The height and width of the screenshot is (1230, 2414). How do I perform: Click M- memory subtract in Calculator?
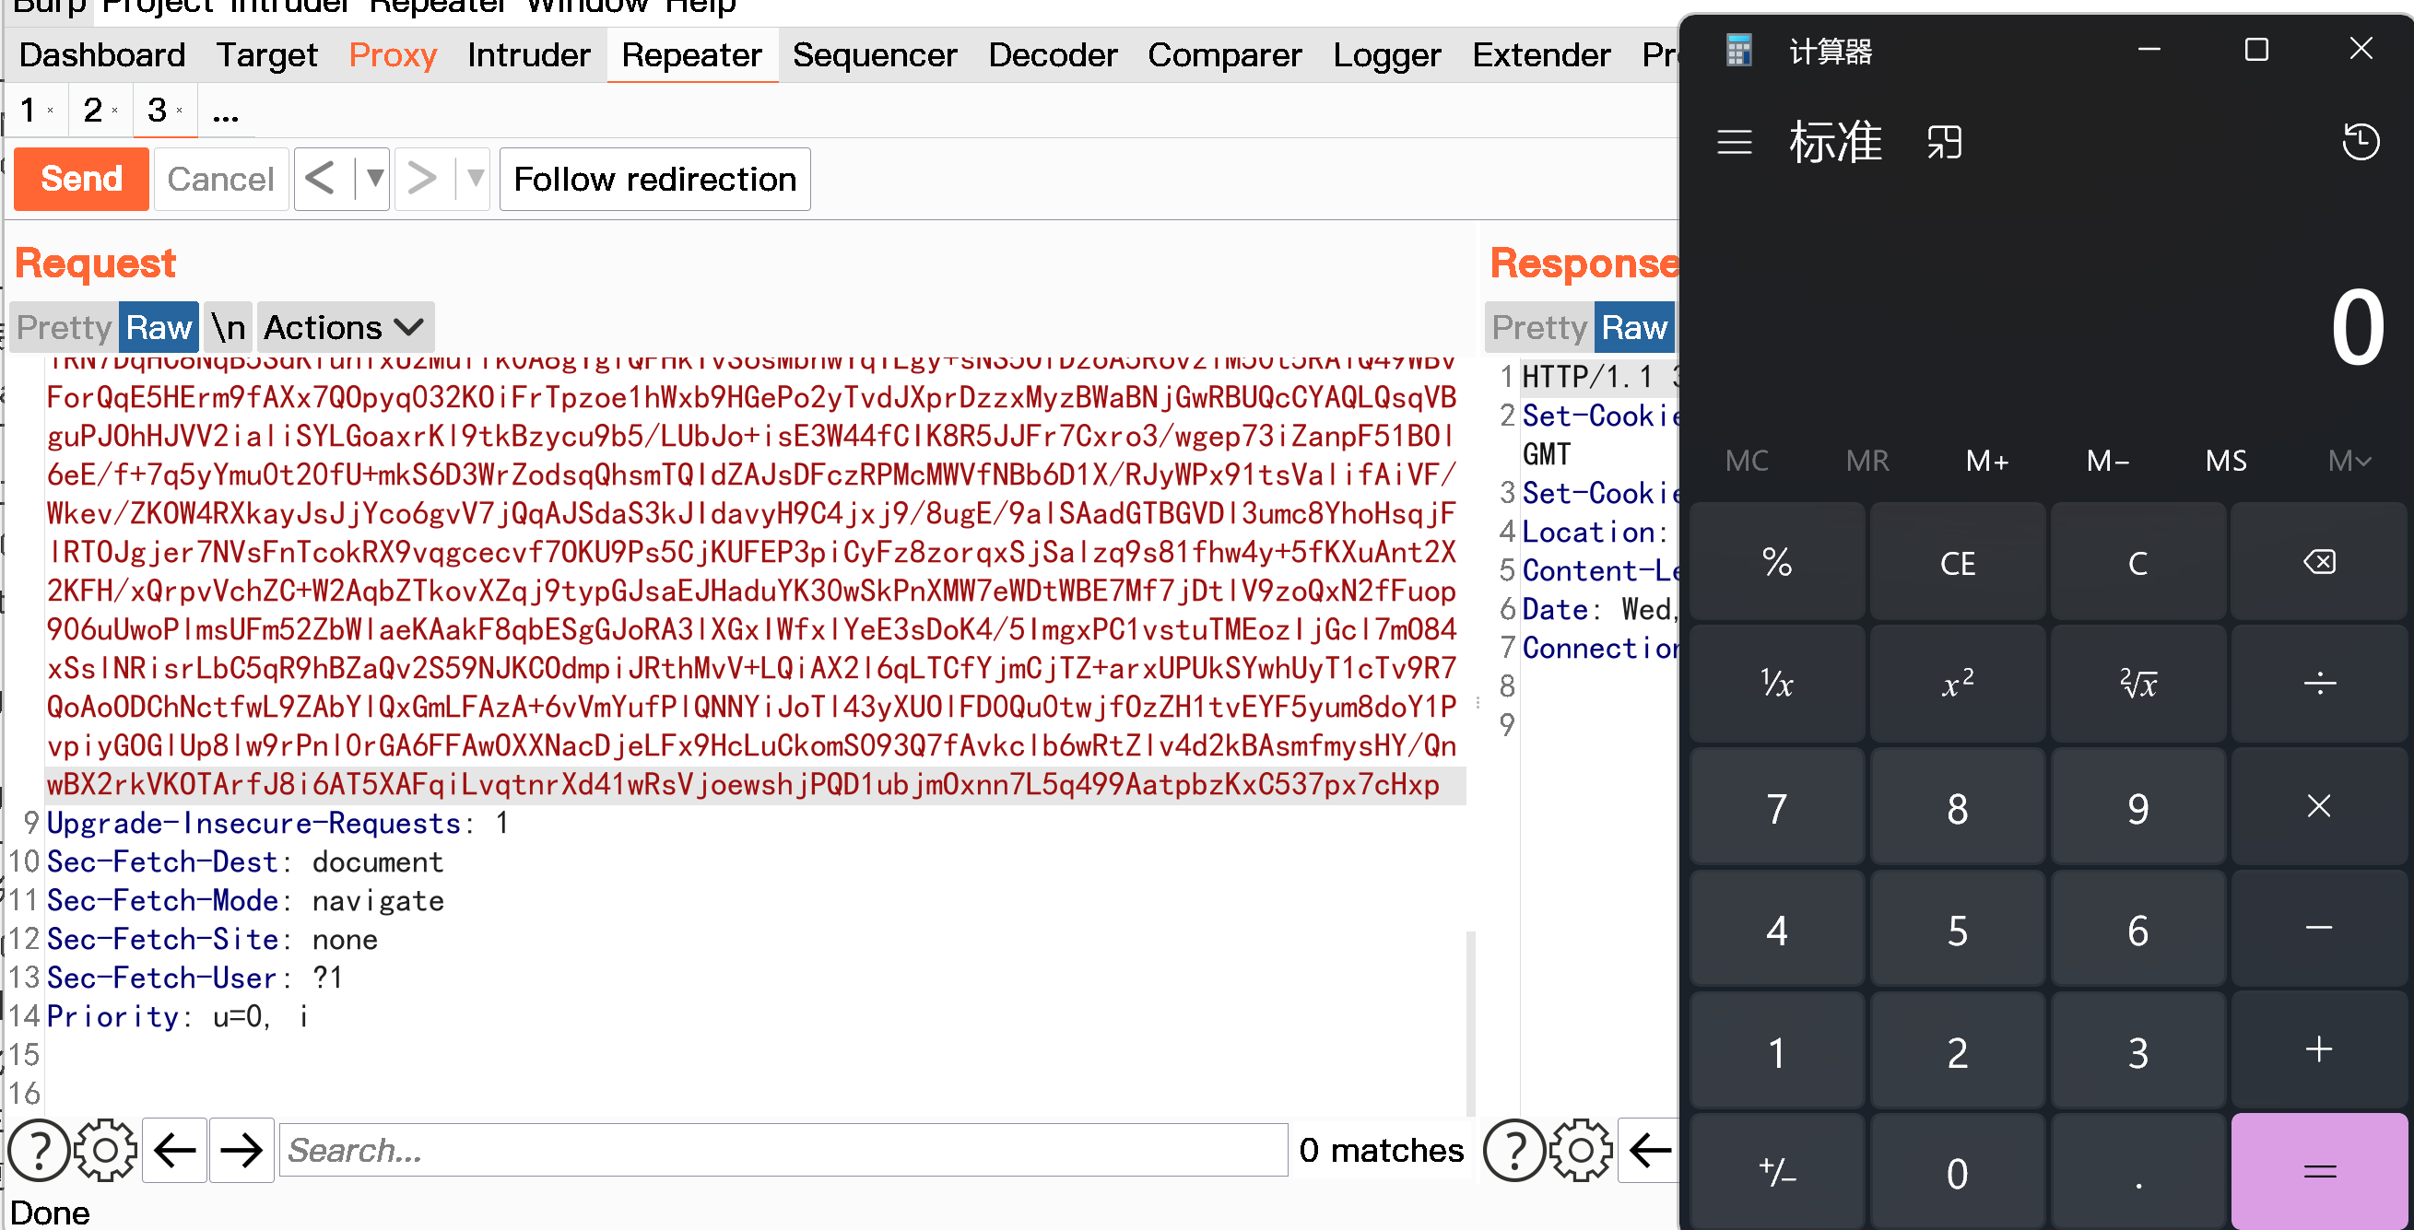click(2108, 461)
